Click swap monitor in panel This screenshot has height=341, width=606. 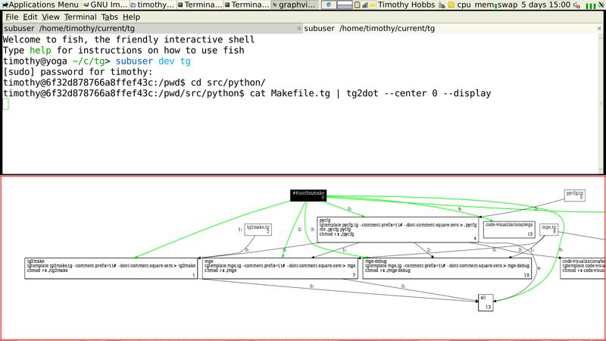pos(507,5)
